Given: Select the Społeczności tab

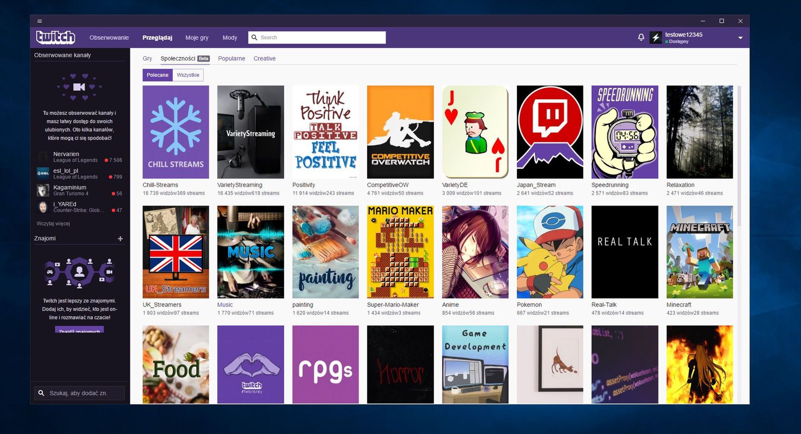Looking at the screenshot, I should (185, 59).
